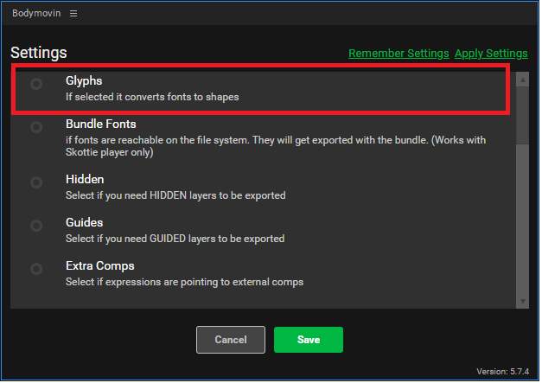Toggle the Extra Comps radio circle

[36, 269]
